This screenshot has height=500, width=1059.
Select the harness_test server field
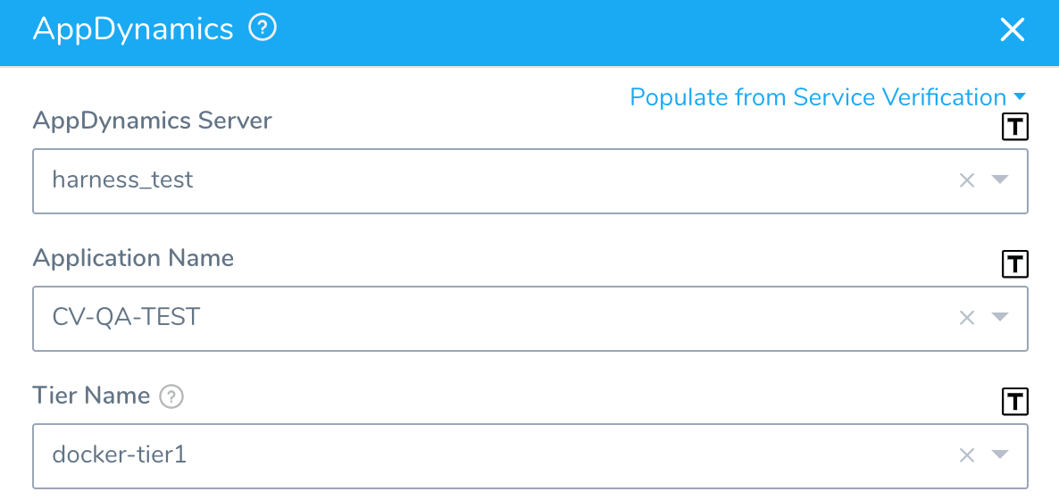pos(530,181)
